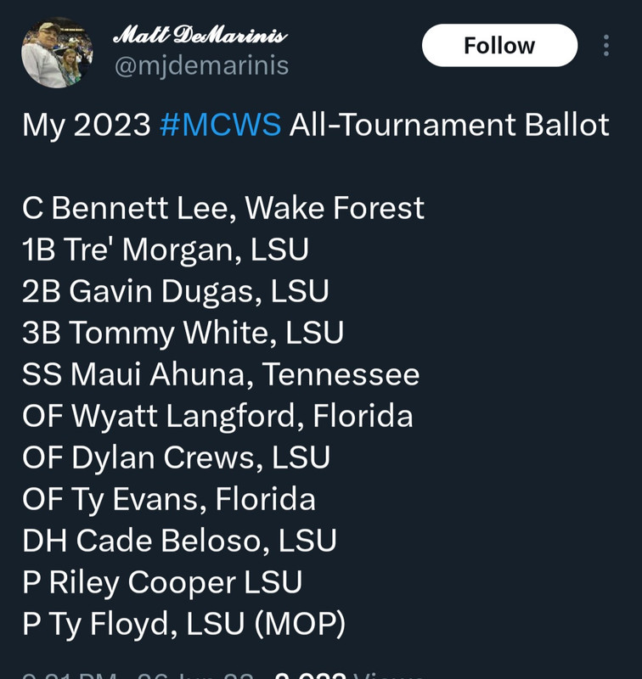
Task: Click the "1B Tre' Morgan, LSU" line
Action: click(165, 250)
